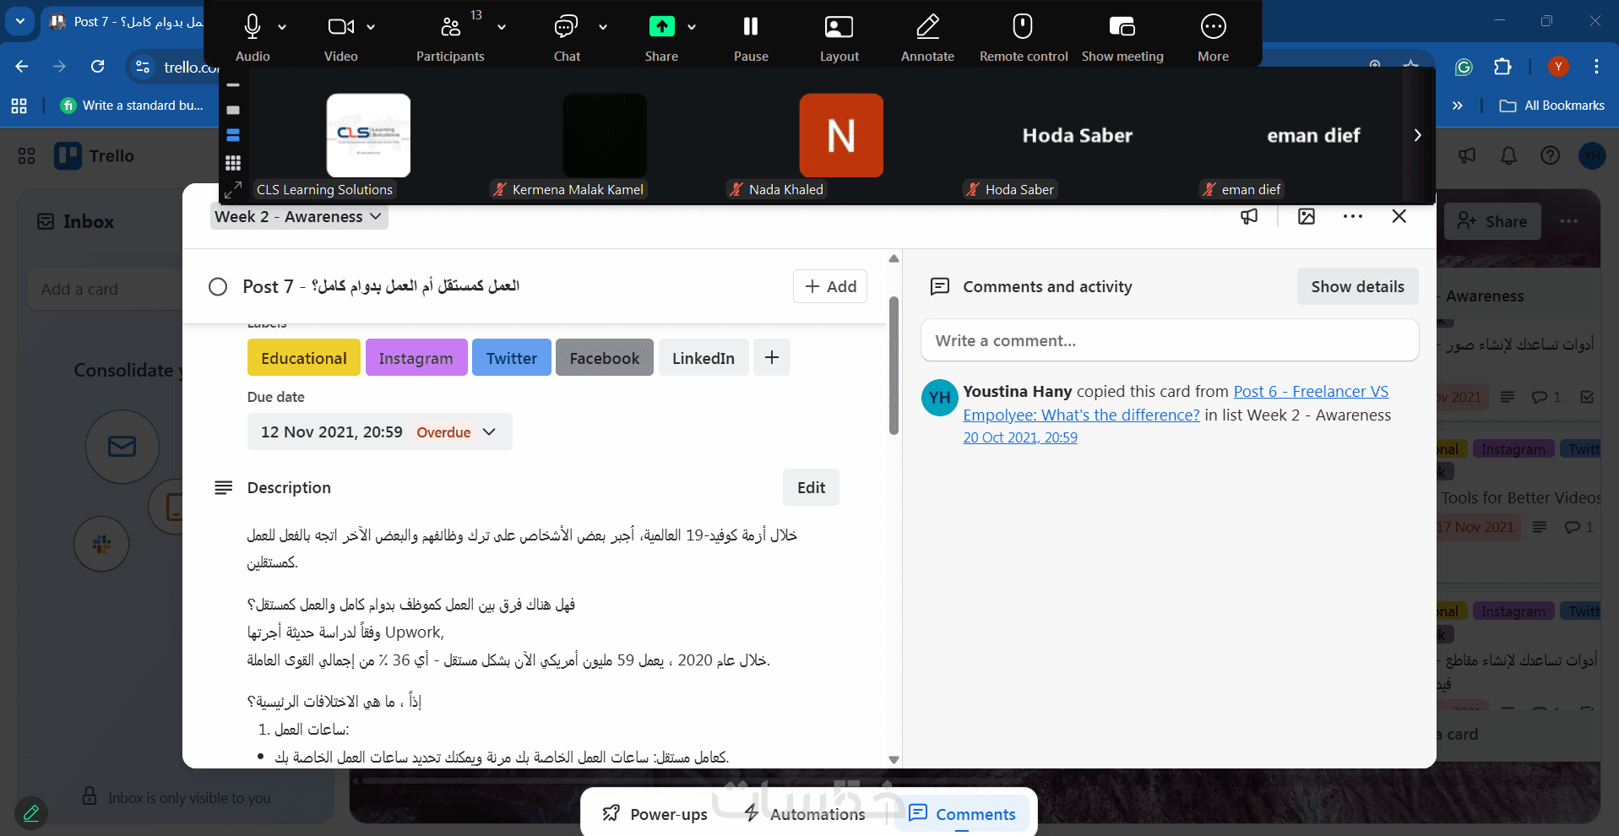Select the blue Twitter label

(512, 358)
